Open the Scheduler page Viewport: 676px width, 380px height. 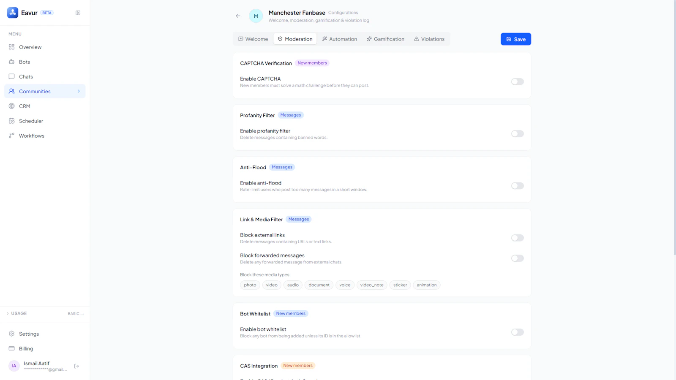coord(45,121)
